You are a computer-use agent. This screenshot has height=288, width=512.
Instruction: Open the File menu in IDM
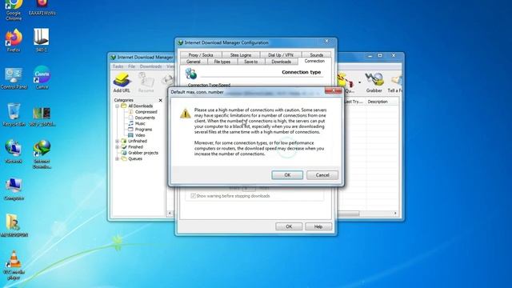tap(131, 66)
